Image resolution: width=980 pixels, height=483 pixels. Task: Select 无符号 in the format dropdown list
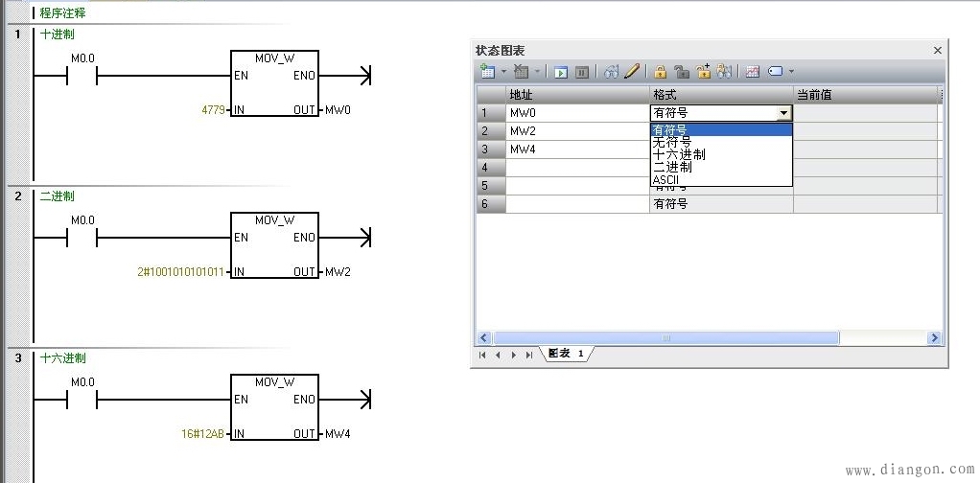(x=721, y=143)
